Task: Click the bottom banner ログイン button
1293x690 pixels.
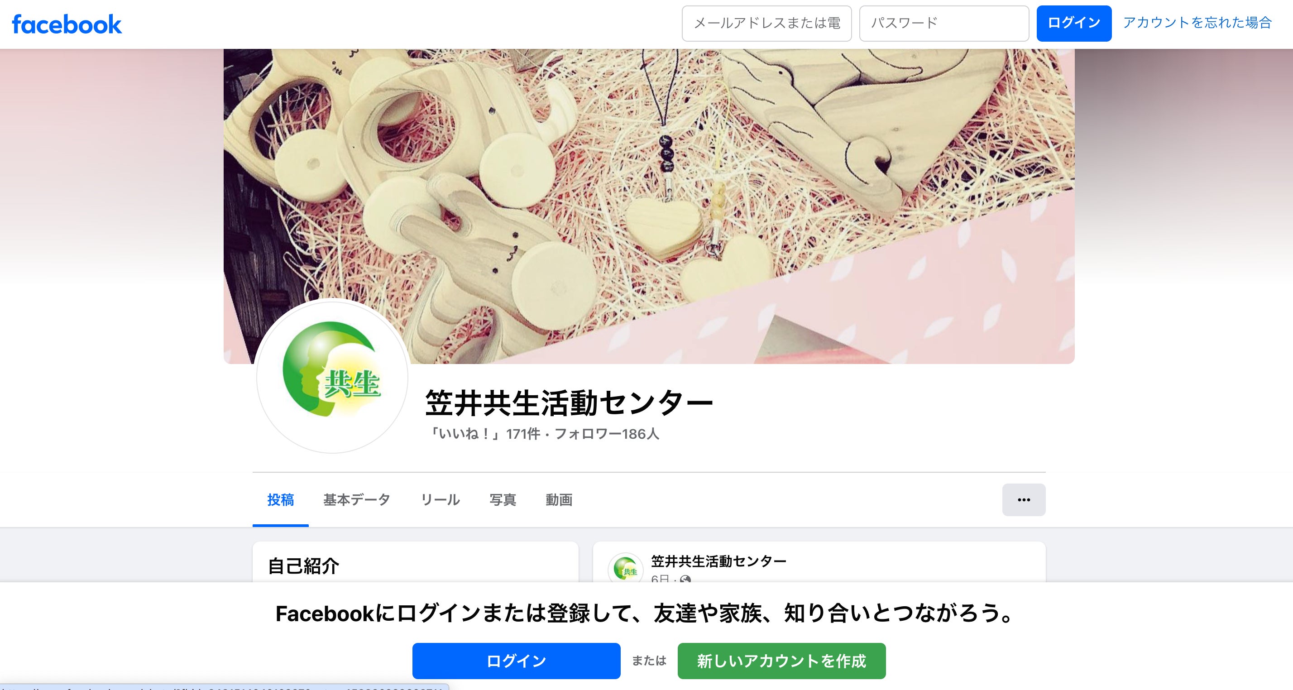Action: coord(516,661)
